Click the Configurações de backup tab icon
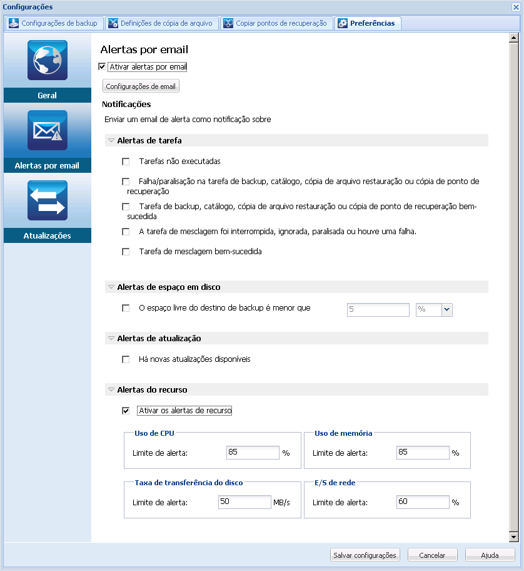 click(14, 23)
